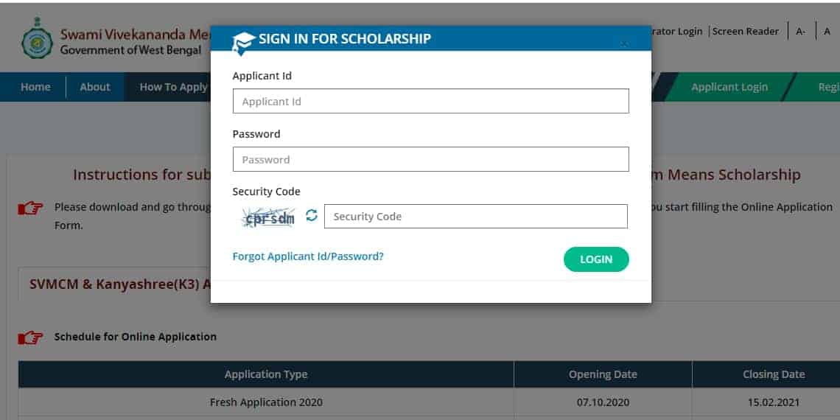Click the captcha image showing cprsdm
This screenshot has height=420, width=840.
click(x=268, y=217)
